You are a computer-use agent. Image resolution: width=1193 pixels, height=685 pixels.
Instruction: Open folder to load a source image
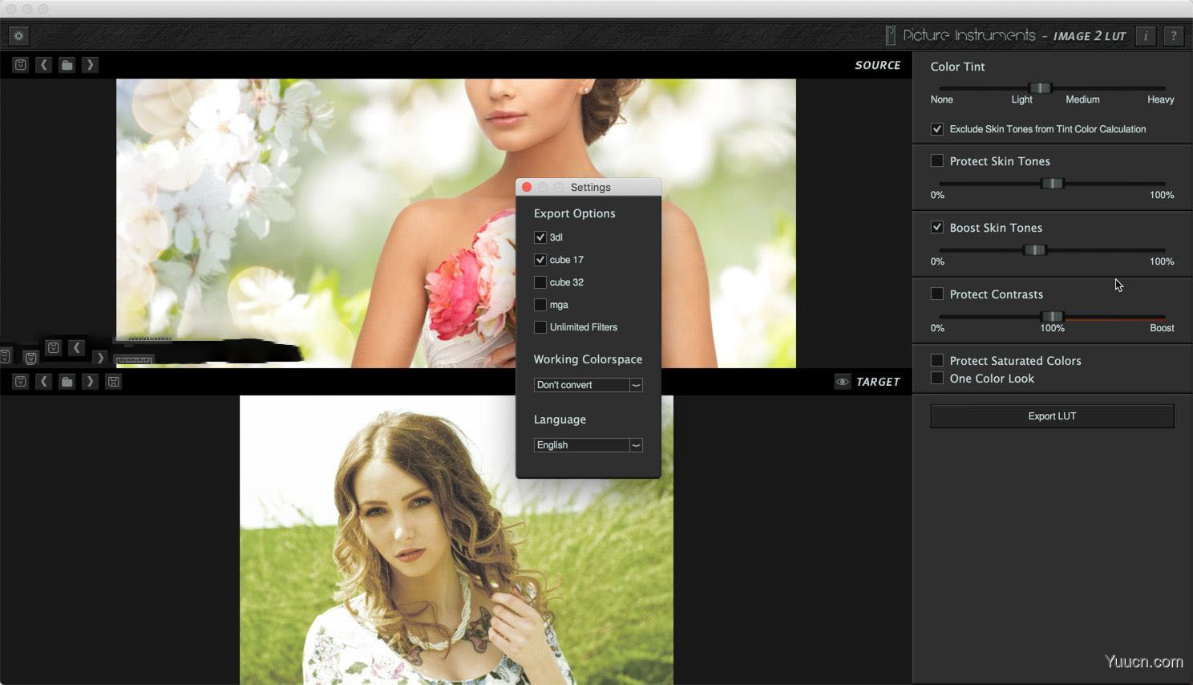pyautogui.click(x=67, y=65)
